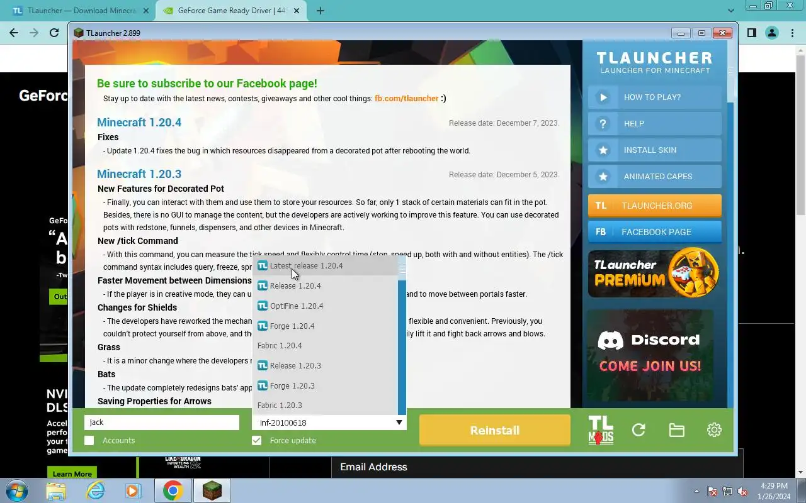Image resolution: width=806 pixels, height=503 pixels.
Task: Click play icon beside HOW TO PLAY?
Action: pyautogui.click(x=603, y=97)
